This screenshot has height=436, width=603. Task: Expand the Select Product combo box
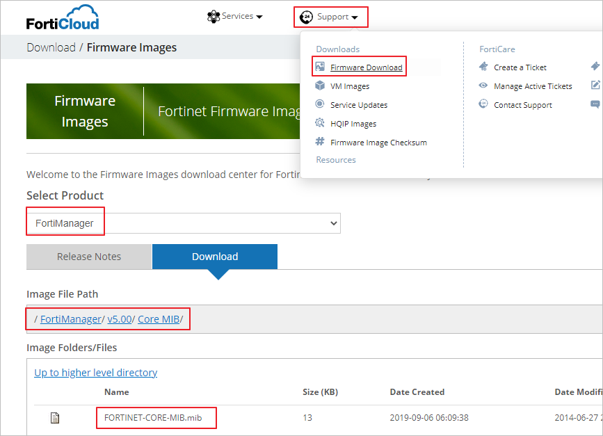pyautogui.click(x=184, y=223)
